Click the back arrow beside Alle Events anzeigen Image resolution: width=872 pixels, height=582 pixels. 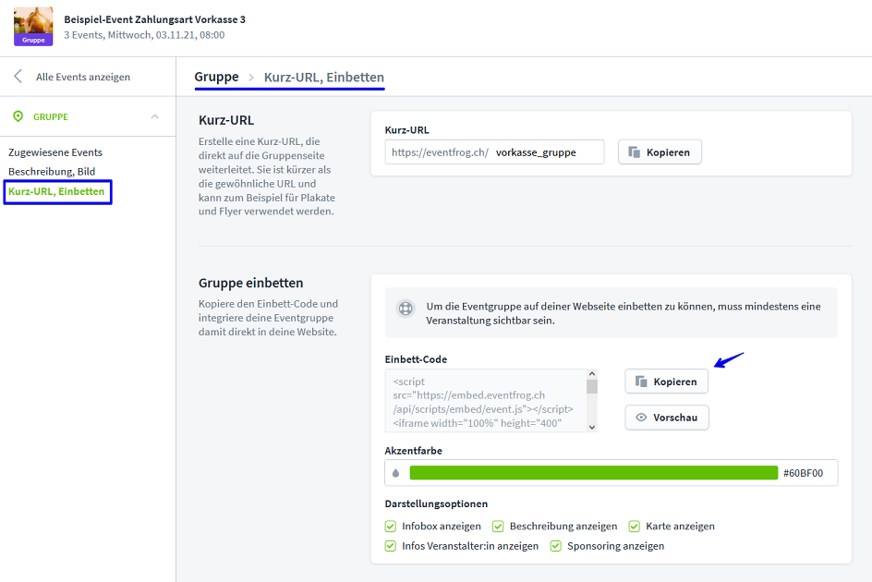[18, 77]
